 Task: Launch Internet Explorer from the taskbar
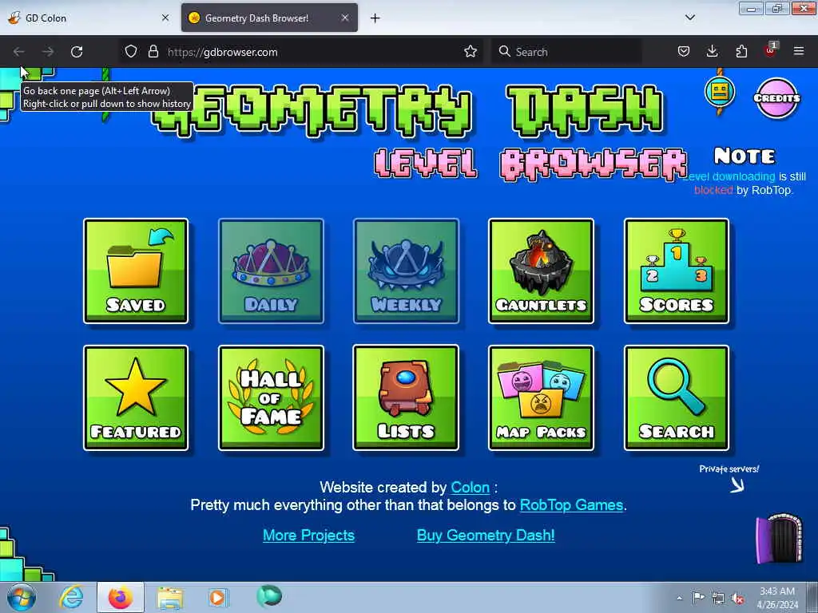click(71, 597)
